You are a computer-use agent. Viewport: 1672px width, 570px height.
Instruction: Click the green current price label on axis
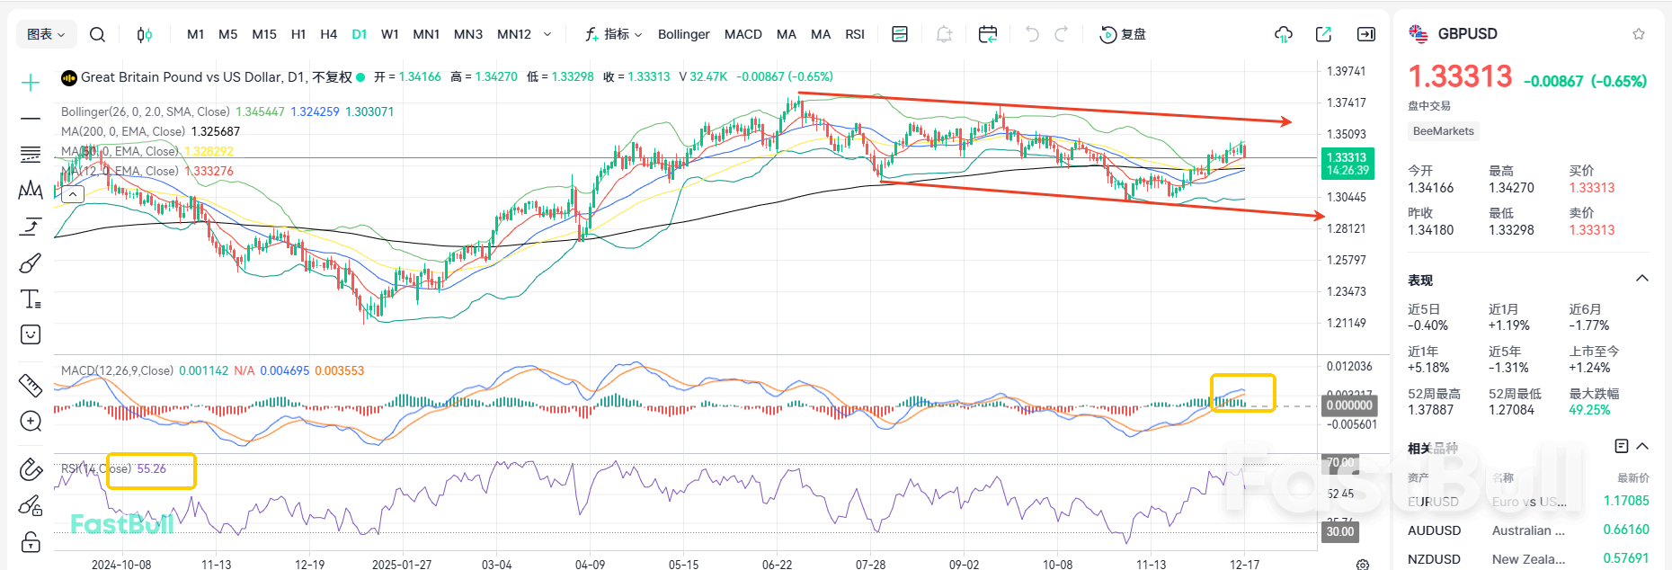(x=1346, y=163)
